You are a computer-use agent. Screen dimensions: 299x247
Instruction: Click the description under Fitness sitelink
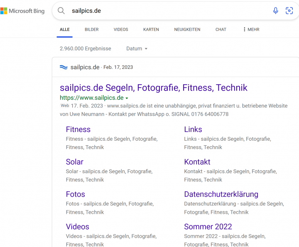[x=112, y=143]
